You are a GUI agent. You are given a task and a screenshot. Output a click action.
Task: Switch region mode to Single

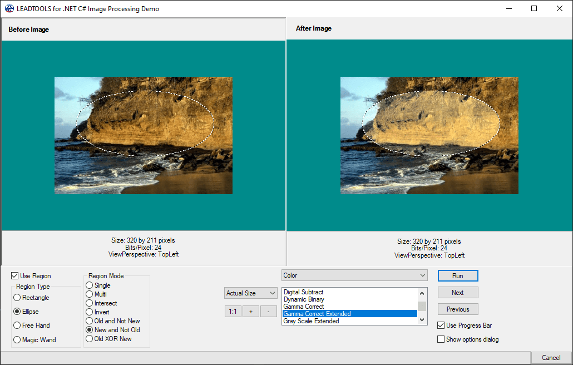point(91,285)
